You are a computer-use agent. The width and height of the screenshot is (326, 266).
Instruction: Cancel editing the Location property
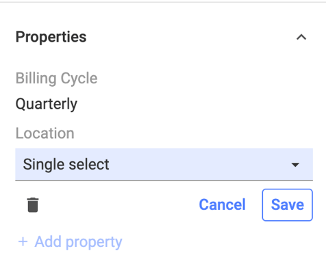[222, 204]
